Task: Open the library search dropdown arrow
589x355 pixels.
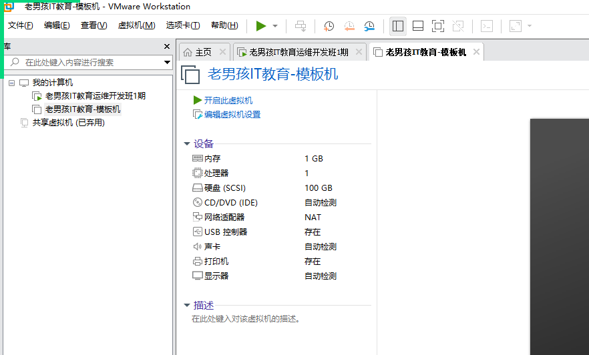Action: 167,62
